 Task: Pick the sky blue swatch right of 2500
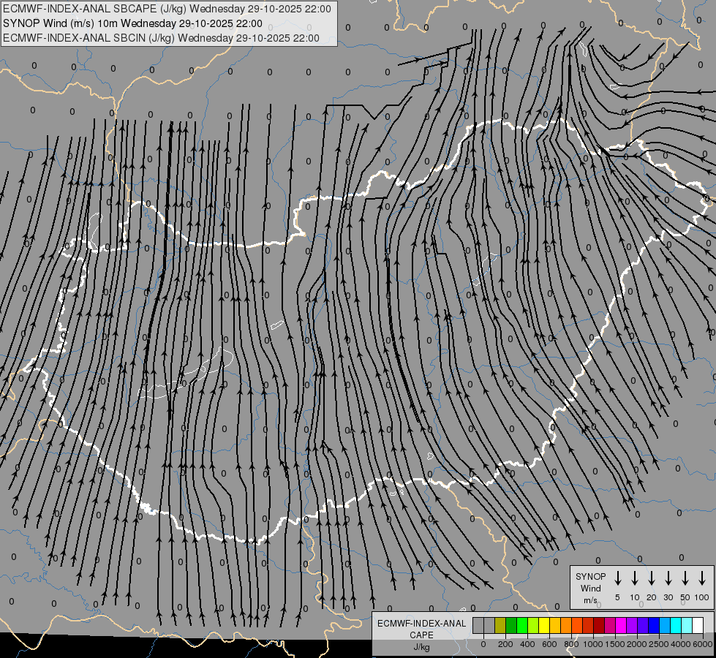pos(666,626)
